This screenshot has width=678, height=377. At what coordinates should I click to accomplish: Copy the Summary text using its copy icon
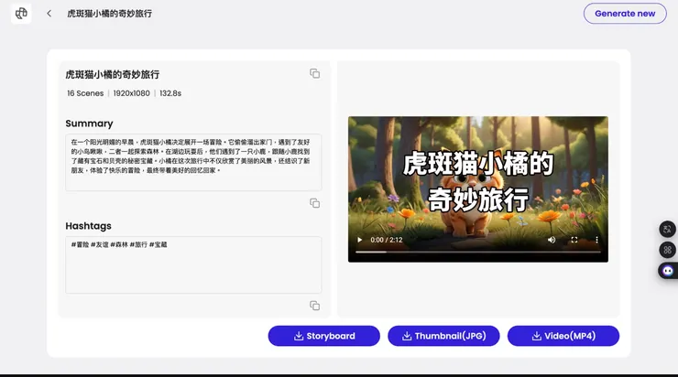click(x=315, y=203)
